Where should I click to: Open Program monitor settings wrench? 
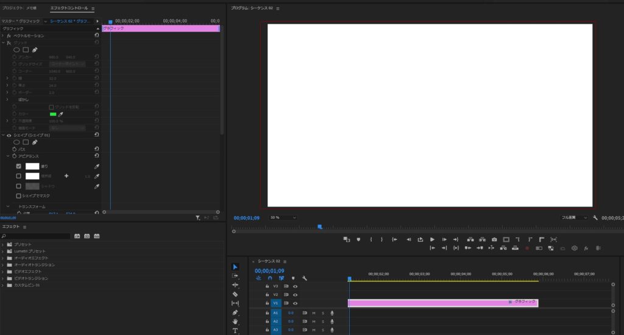(x=595, y=217)
